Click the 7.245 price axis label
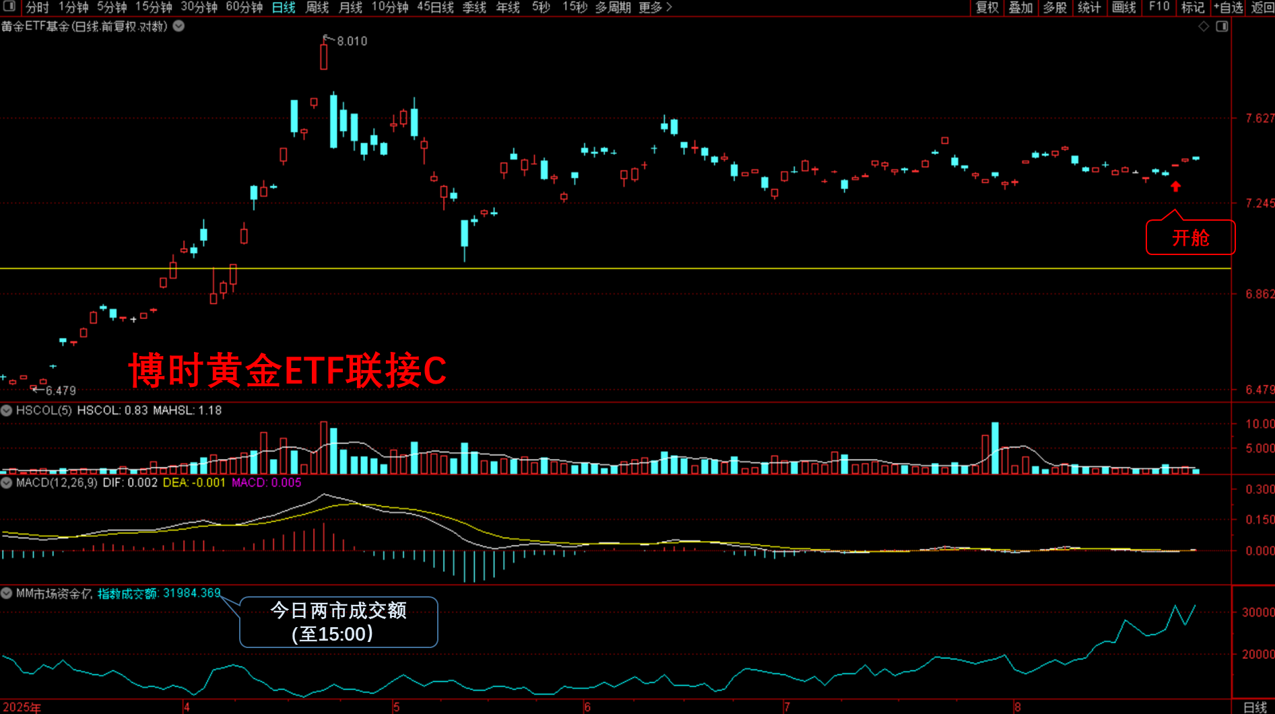The height and width of the screenshot is (714, 1275). [1259, 203]
